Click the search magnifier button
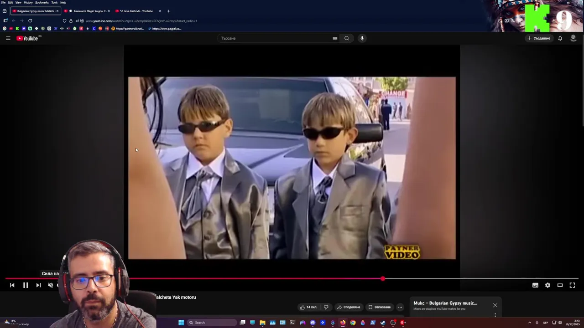584x328 pixels. coord(347,38)
